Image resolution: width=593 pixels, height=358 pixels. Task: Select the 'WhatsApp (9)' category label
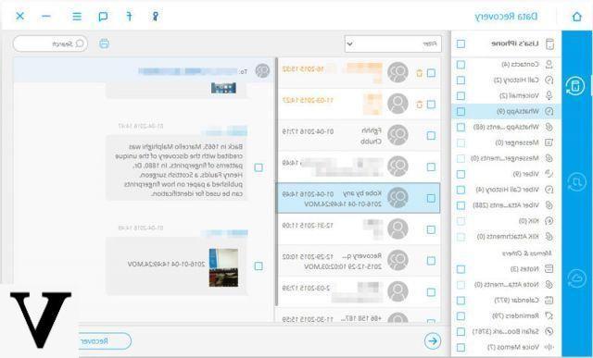[518, 111]
